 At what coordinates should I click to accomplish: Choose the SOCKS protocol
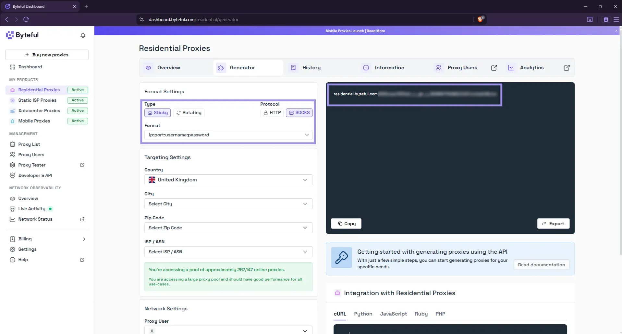(x=299, y=113)
